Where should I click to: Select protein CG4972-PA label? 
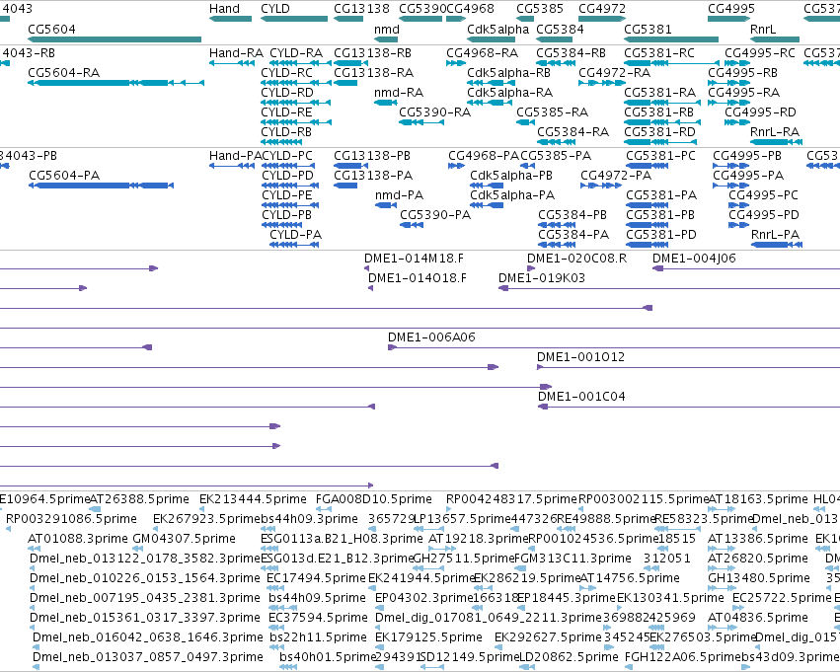(616, 176)
